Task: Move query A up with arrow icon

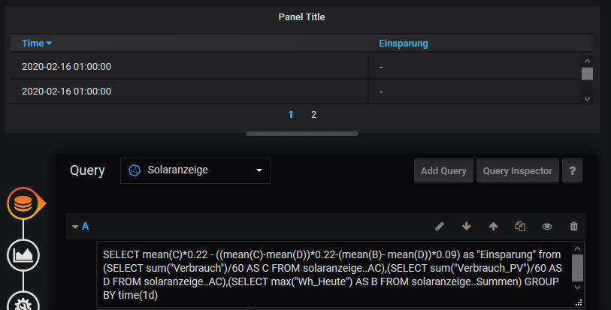Action: (x=493, y=226)
